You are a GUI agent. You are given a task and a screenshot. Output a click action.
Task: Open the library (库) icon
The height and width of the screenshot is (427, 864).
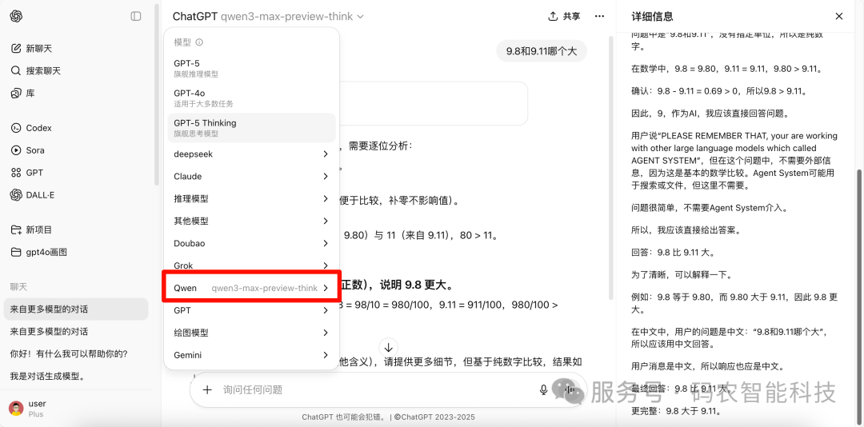tap(16, 93)
